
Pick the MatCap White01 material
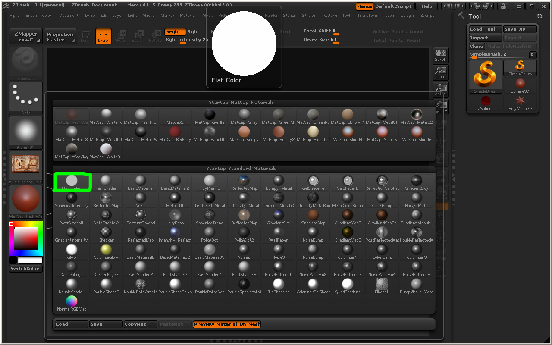106,151
